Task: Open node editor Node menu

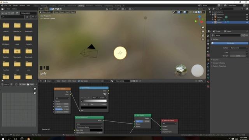Action: click(x=74, y=81)
